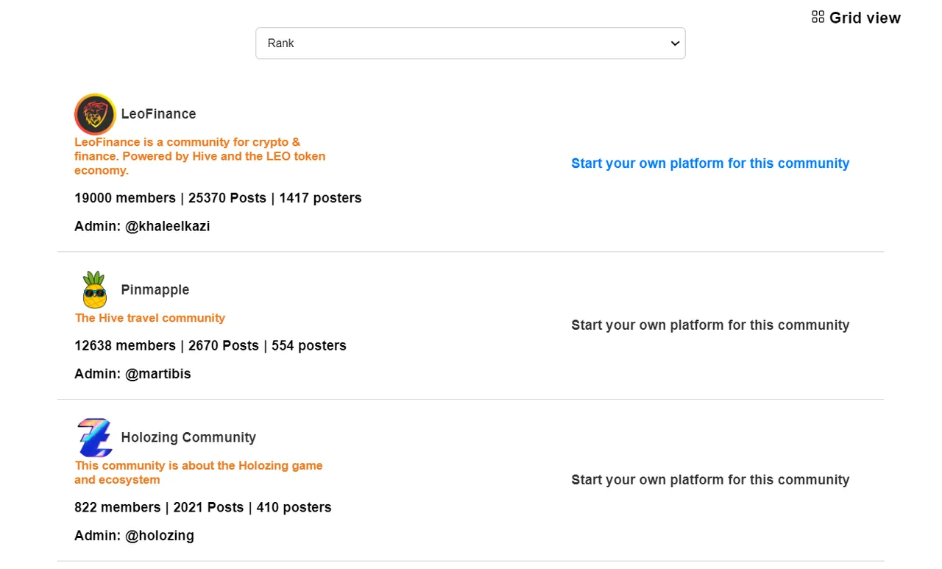Click the LeoFinance orange description text
942x569 pixels.
[200, 156]
